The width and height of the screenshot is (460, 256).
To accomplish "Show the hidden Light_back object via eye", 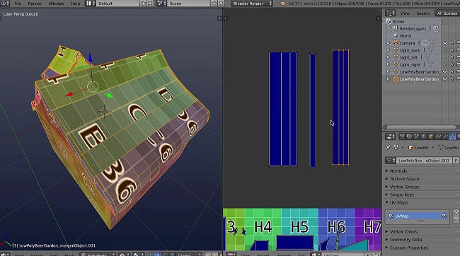I will click(x=444, y=50).
